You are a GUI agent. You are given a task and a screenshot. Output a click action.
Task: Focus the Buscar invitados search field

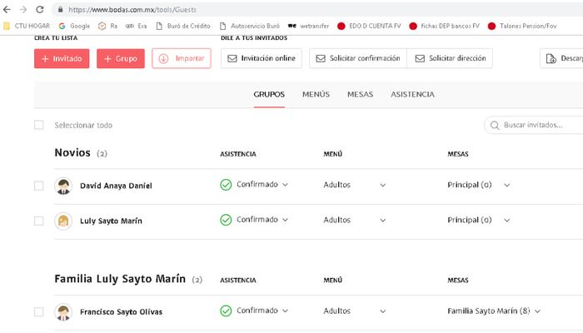[x=536, y=125]
